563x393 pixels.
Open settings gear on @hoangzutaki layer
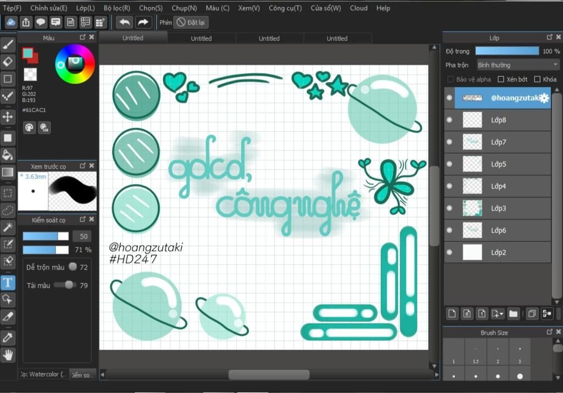544,98
